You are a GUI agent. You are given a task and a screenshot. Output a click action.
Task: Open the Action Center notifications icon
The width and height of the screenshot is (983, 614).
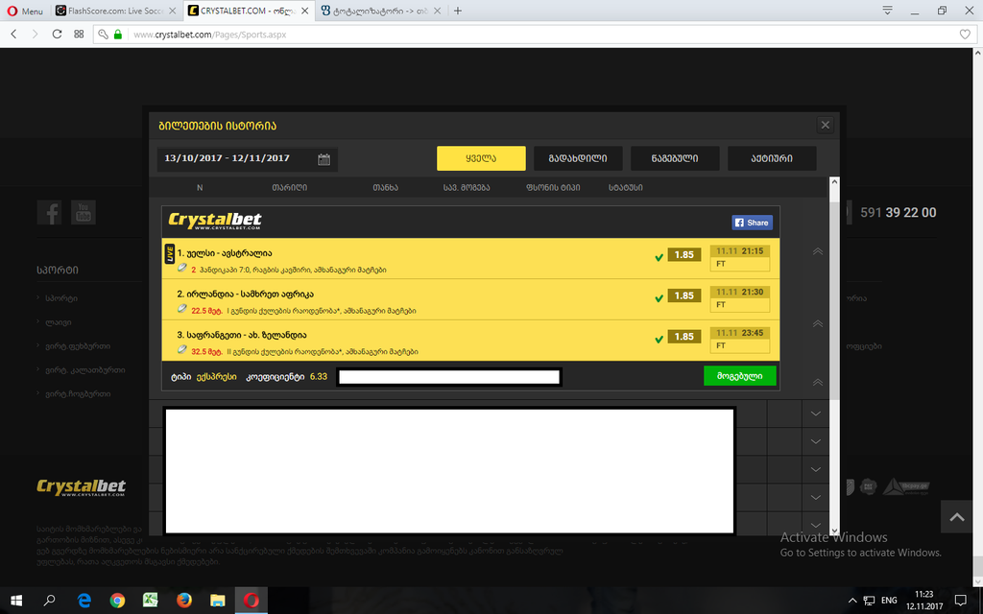(x=960, y=601)
